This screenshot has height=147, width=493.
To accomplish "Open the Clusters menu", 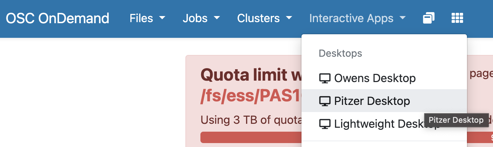I will (x=265, y=18).
